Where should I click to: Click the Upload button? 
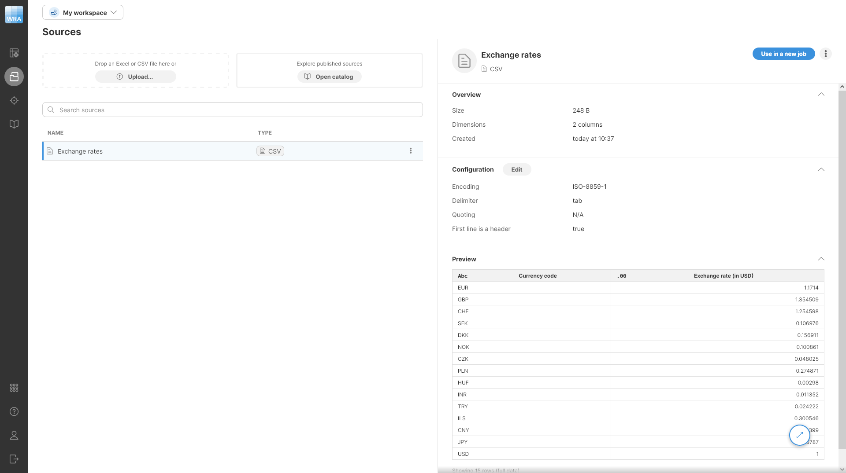136,77
